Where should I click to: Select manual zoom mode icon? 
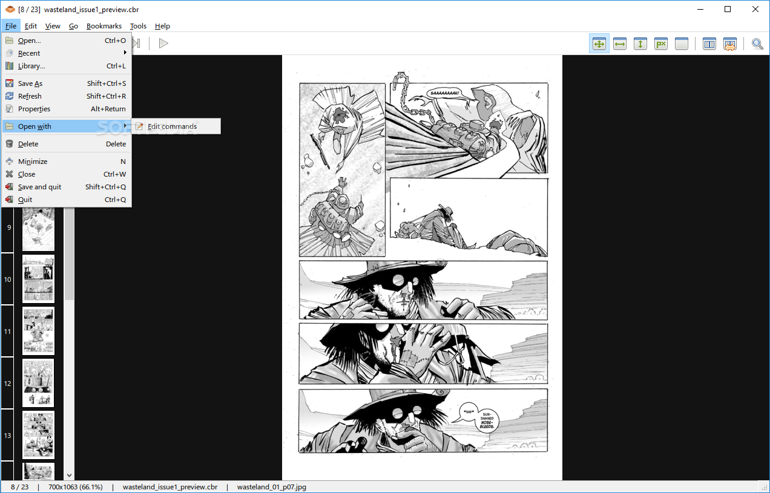[682, 44]
